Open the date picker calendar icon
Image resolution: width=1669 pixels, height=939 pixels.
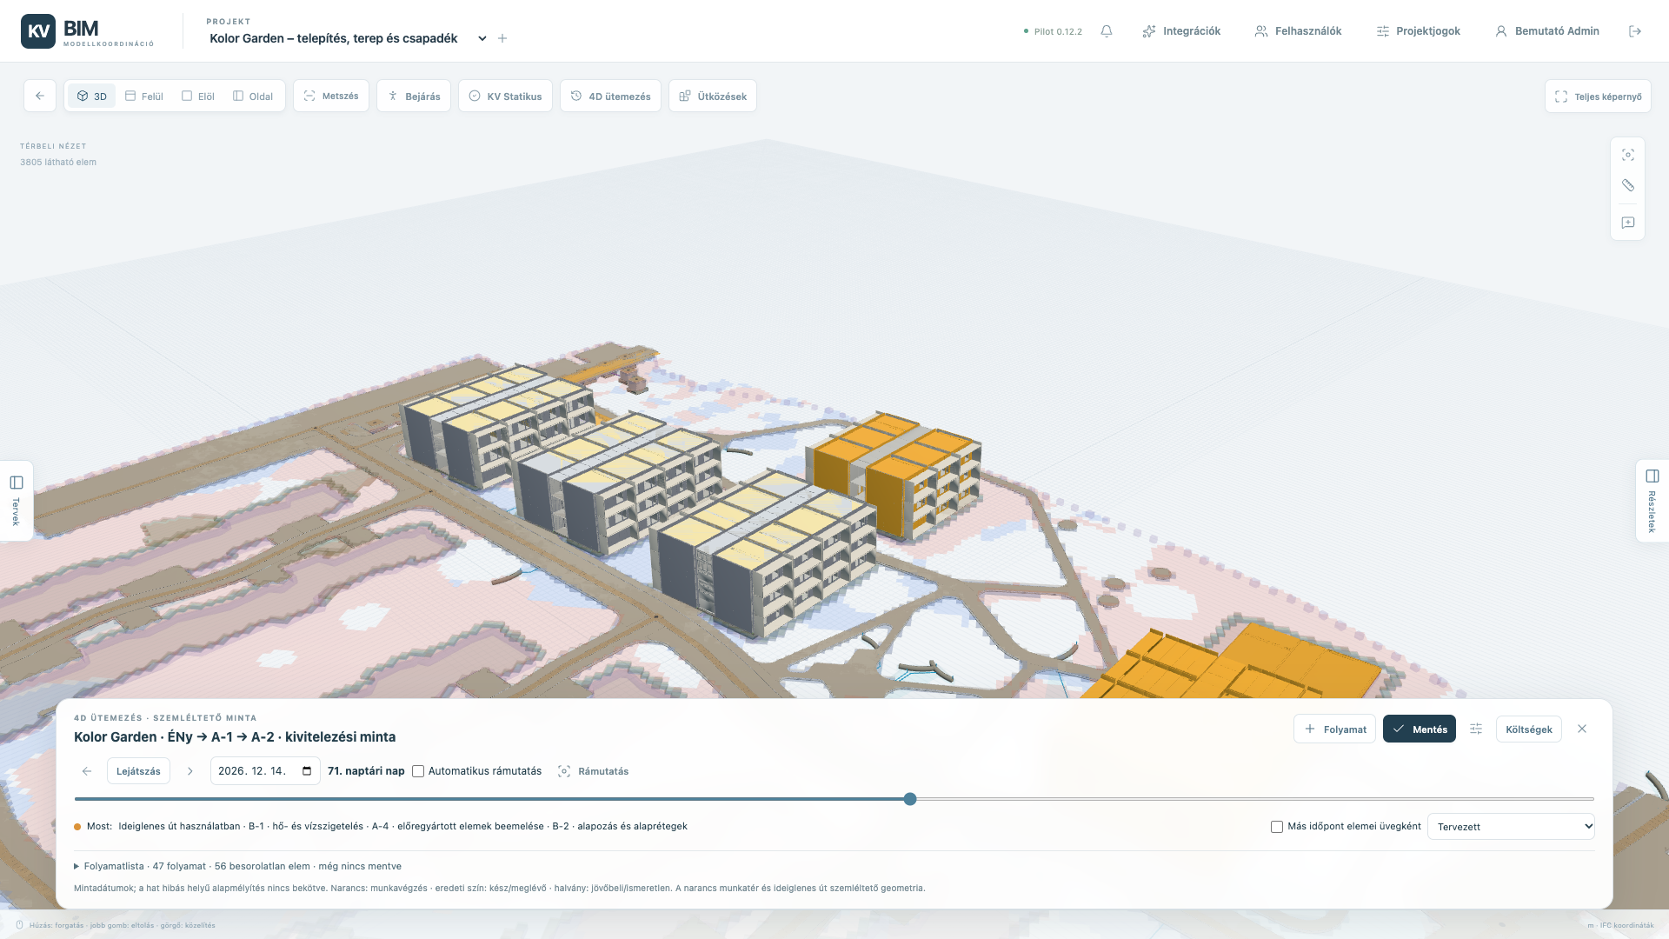click(x=307, y=771)
